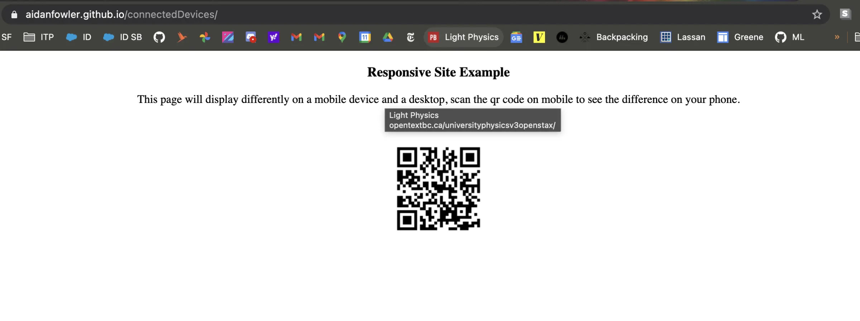860x321 pixels.
Task: Open the ID SB Salesforce bookmark
Action: pyautogui.click(x=123, y=37)
